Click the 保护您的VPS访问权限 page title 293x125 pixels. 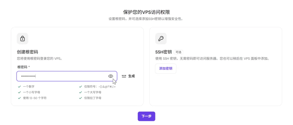[146, 12]
